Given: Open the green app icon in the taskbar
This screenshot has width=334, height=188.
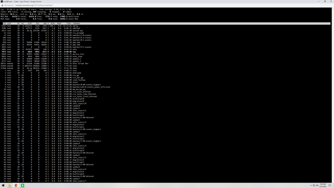Looking at the screenshot, I should click(x=23, y=185).
